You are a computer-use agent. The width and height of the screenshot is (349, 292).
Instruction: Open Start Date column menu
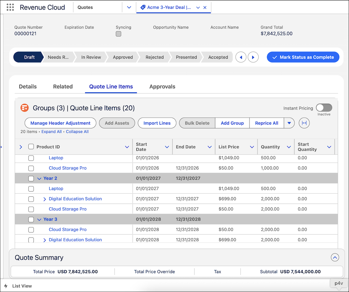(167, 147)
